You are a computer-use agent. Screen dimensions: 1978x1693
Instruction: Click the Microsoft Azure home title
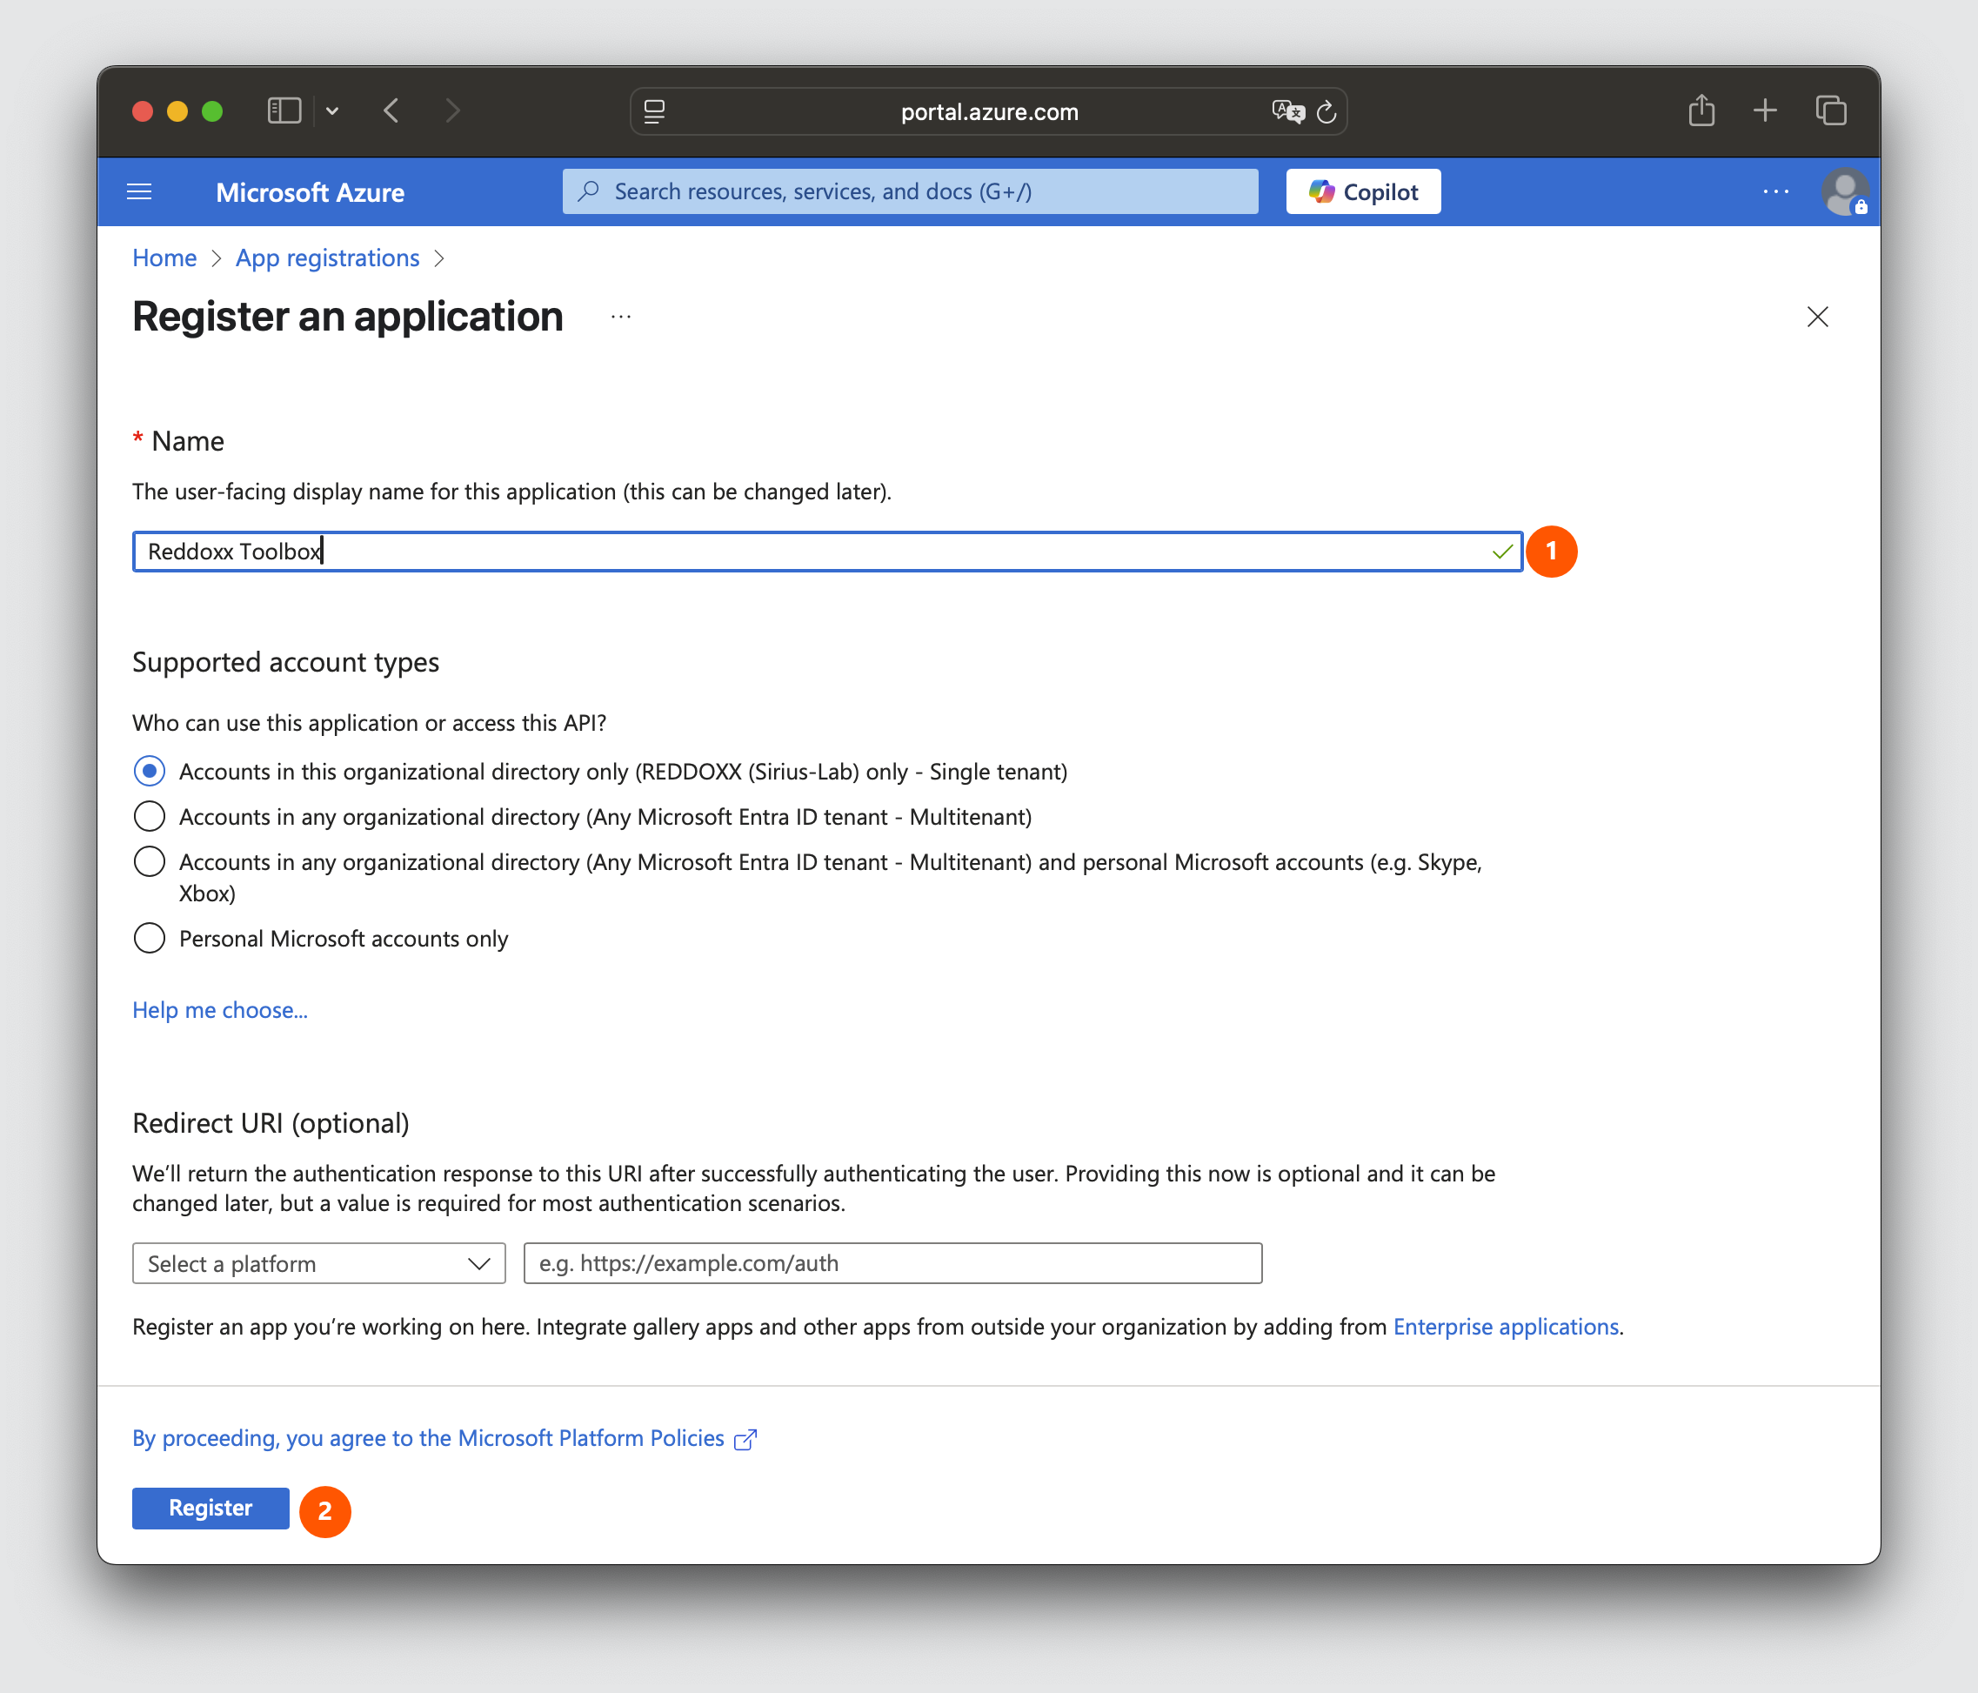[311, 193]
